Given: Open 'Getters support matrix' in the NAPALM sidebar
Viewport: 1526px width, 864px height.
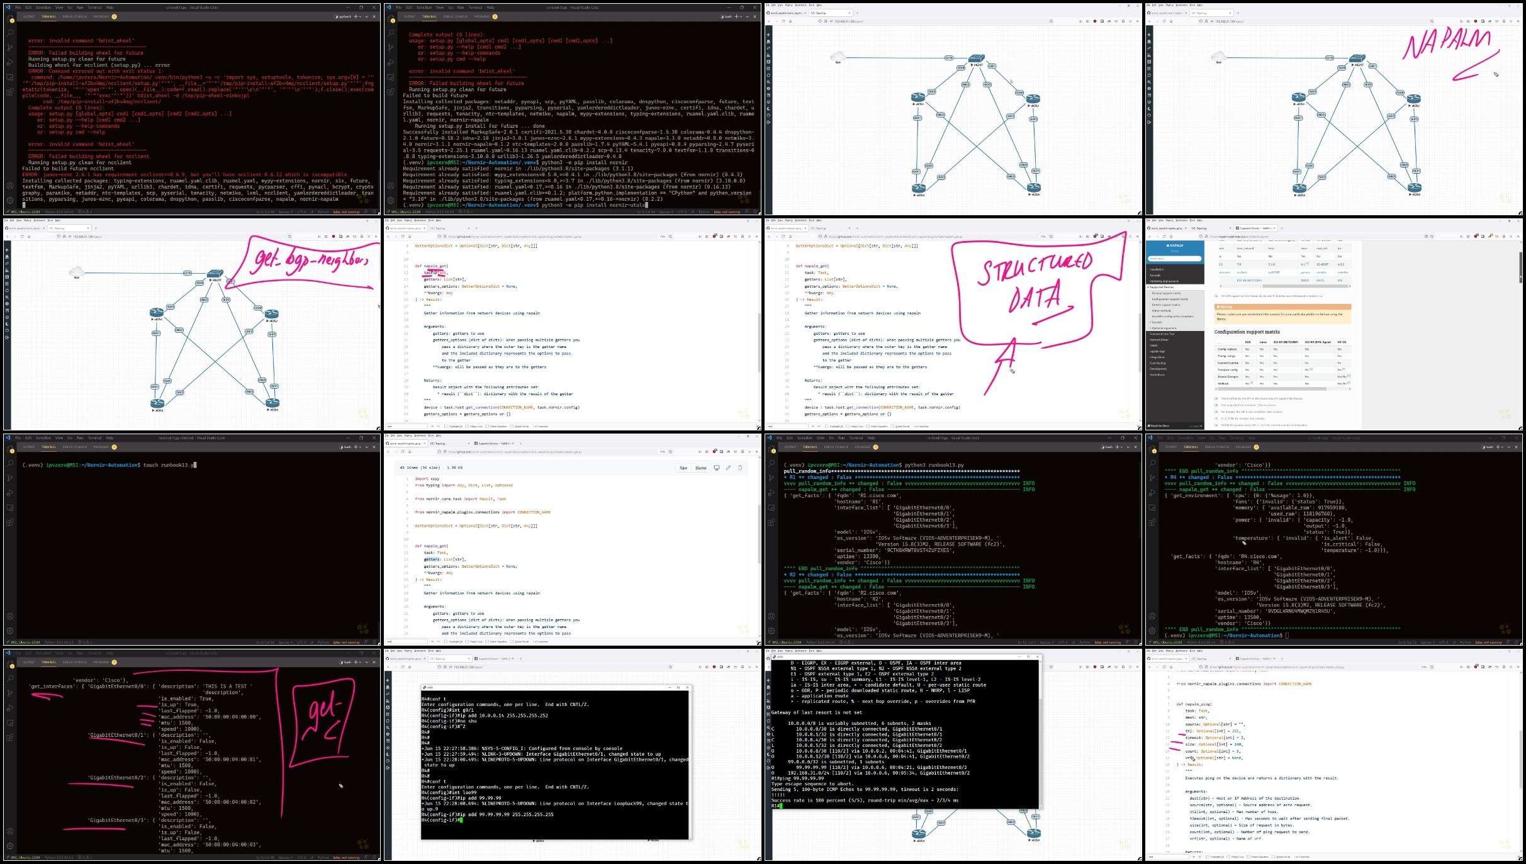Looking at the screenshot, I should (1165, 305).
